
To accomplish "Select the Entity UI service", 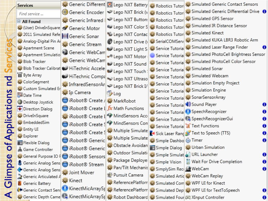I will point(31,129).
